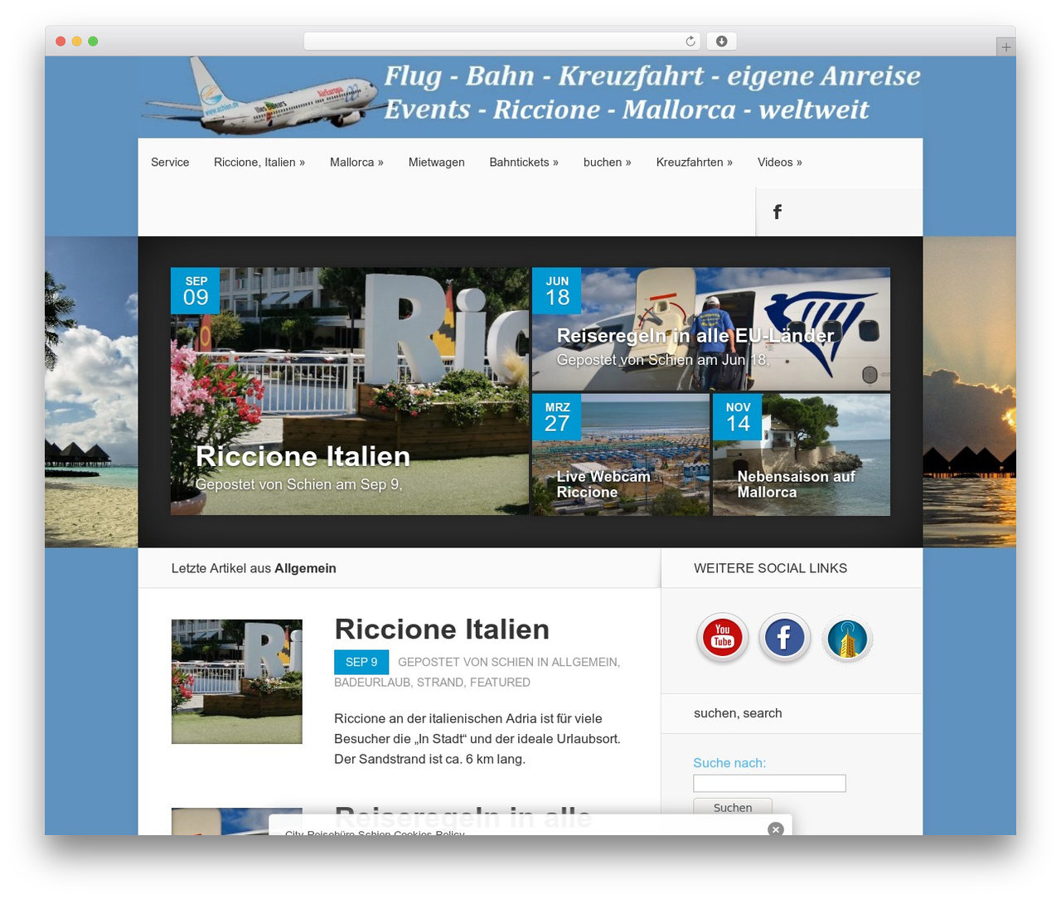
Task: Expand the Bahntickets menu
Action: click(524, 163)
